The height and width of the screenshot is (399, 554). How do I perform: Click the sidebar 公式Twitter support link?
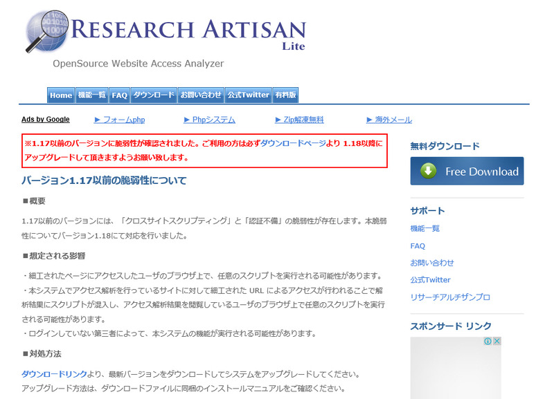[x=430, y=280]
